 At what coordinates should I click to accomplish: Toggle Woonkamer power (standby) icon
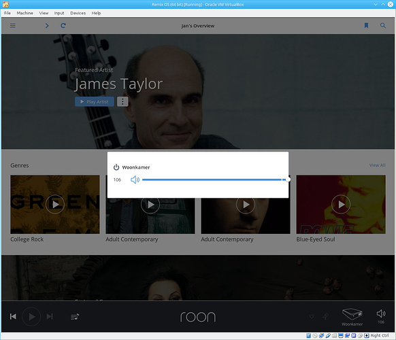tap(116, 167)
